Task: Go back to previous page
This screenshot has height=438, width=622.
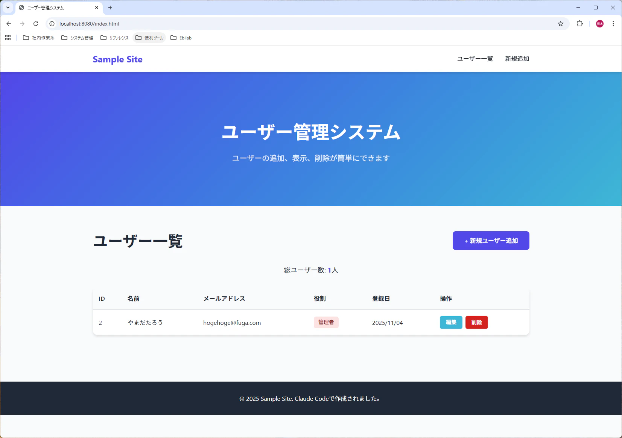Action: pyautogui.click(x=9, y=24)
